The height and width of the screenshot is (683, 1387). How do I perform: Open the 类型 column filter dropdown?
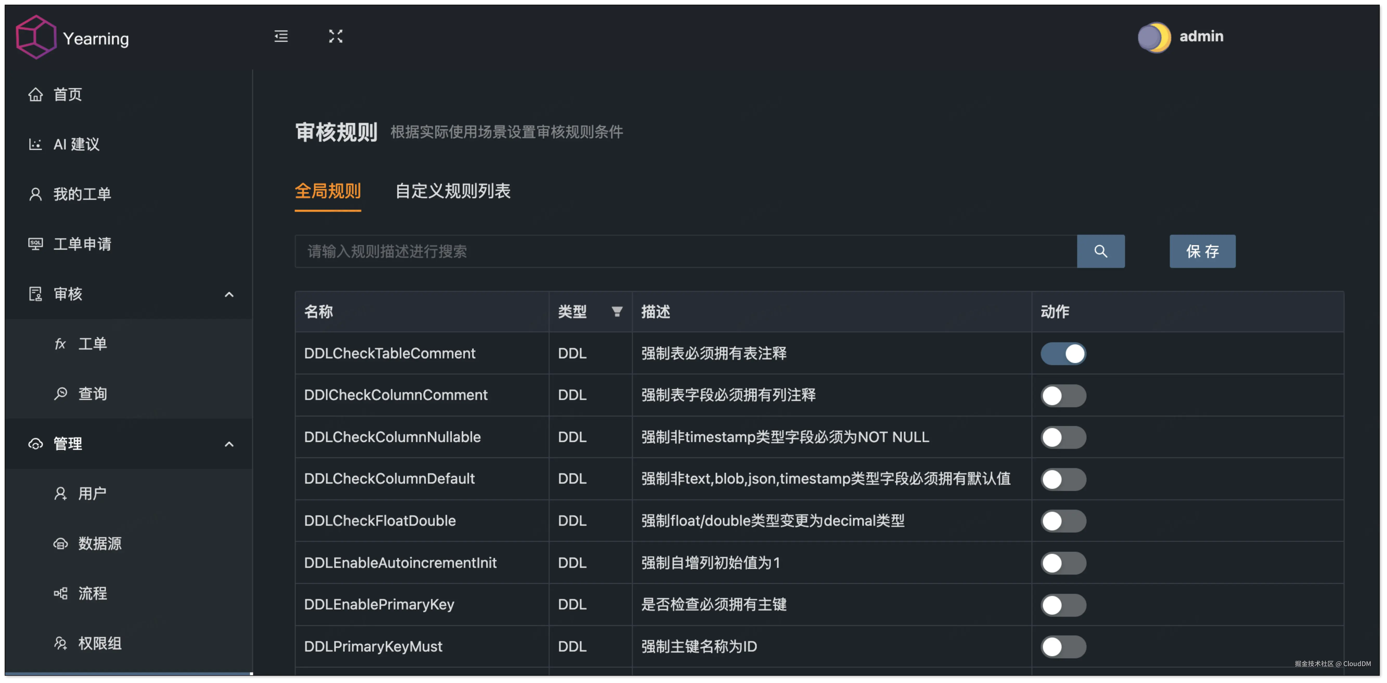tap(617, 311)
